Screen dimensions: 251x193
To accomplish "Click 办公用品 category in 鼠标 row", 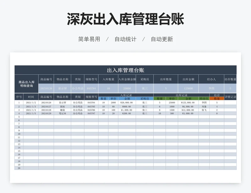I will [x=78, y=106].
